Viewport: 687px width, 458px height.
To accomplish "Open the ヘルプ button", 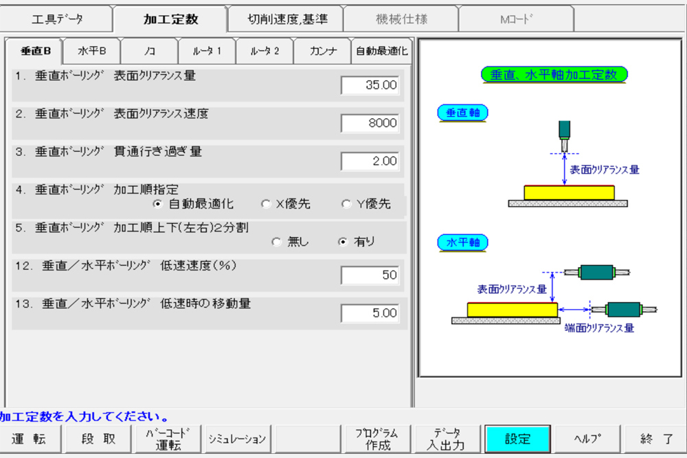I will (587, 439).
